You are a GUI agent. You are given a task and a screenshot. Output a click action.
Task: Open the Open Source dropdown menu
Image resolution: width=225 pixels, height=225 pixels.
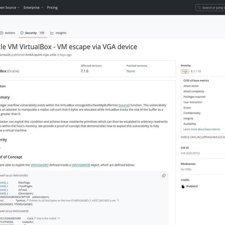10,7
